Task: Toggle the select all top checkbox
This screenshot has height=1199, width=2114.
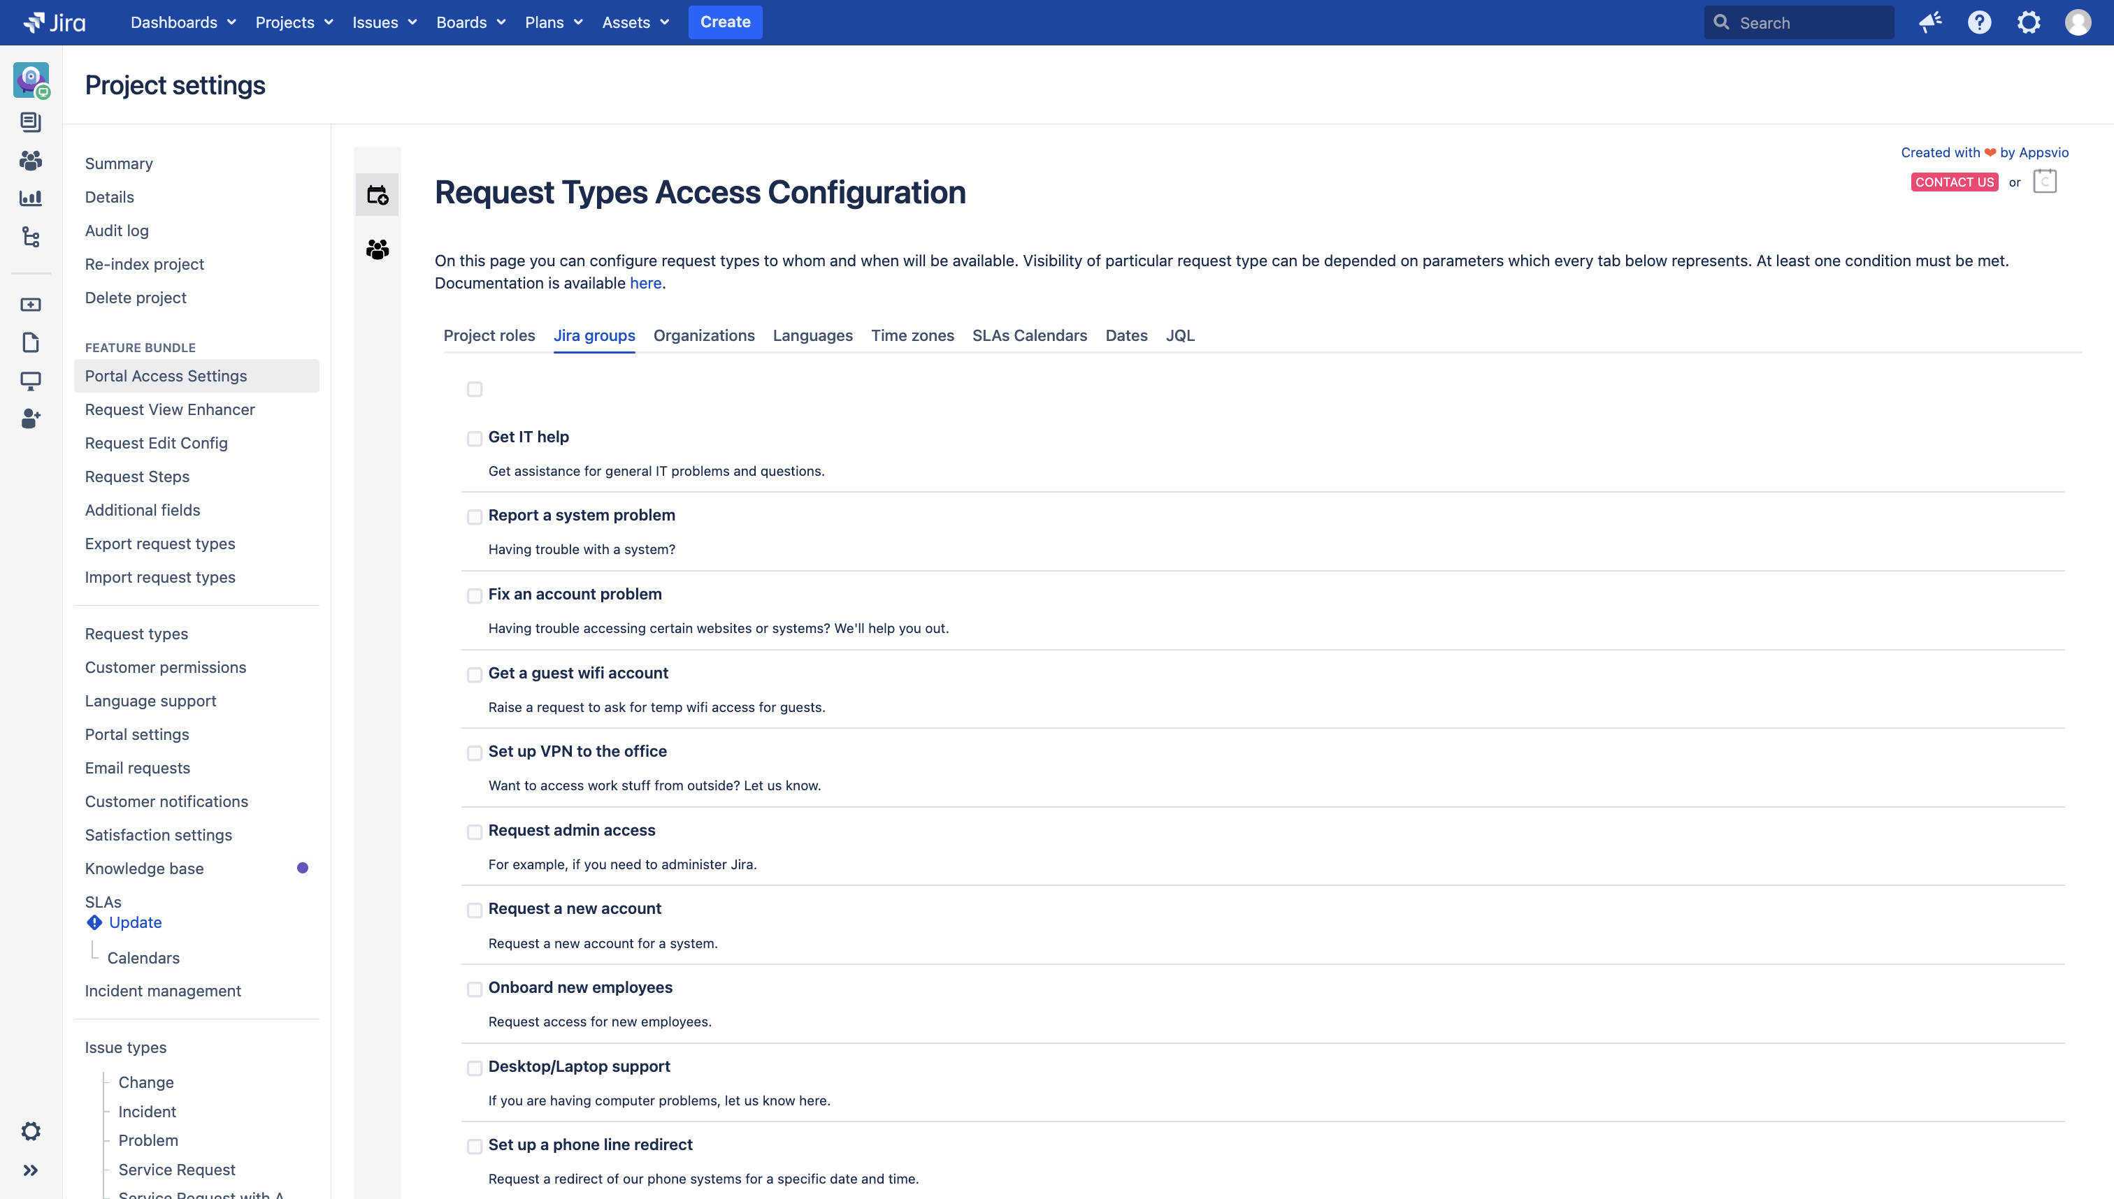Action: [x=475, y=389]
